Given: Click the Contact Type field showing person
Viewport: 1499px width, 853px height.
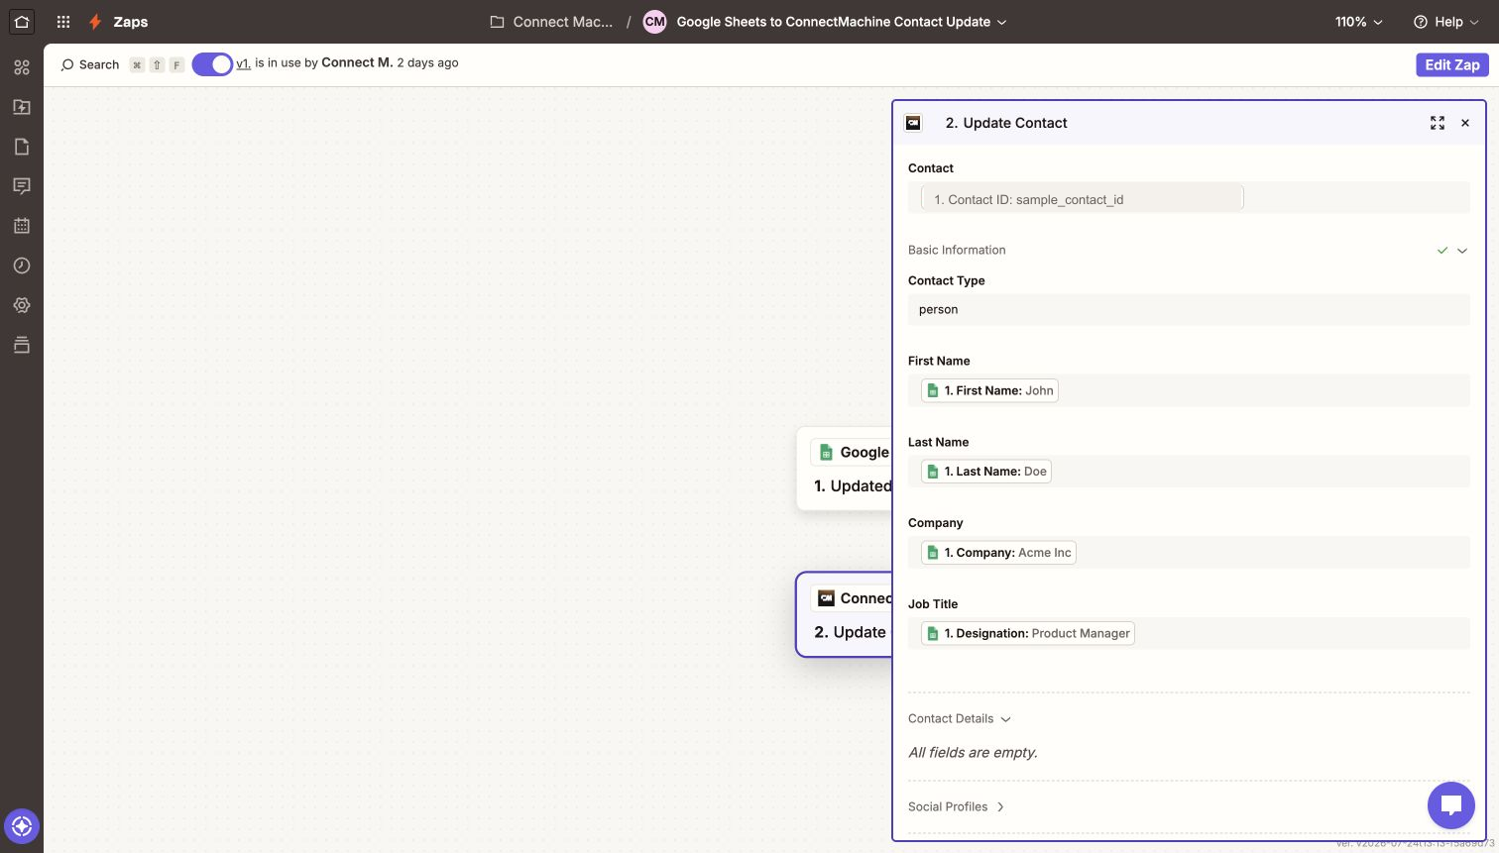Looking at the screenshot, I should click(x=1189, y=309).
